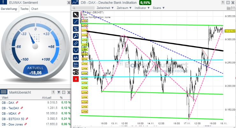Open DB - DAX in market overview
This screenshot has width=236, height=128.
tap(8, 103)
